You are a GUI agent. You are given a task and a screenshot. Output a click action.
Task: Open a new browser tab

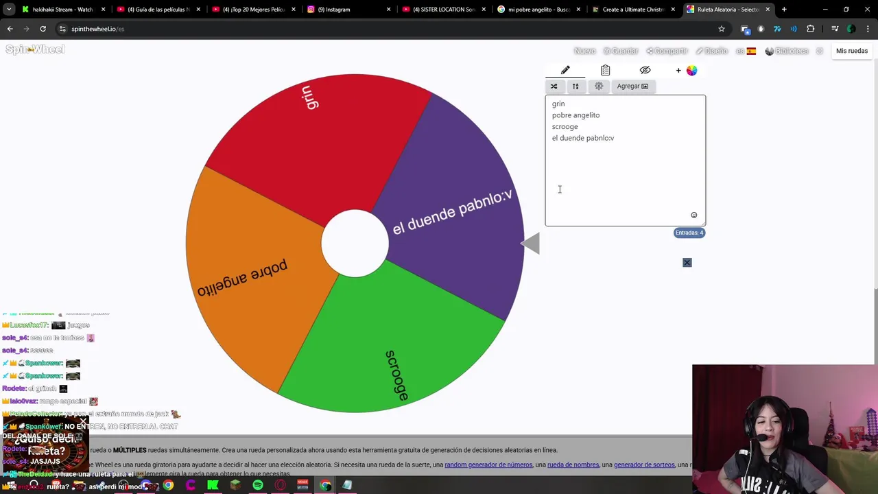click(784, 10)
